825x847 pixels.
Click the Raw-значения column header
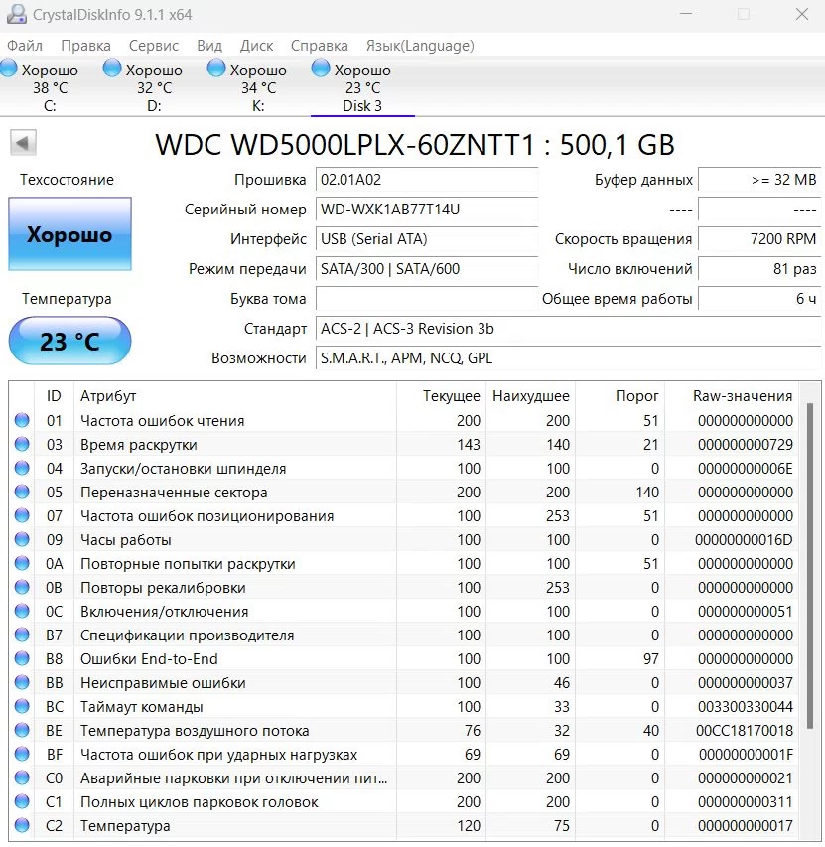coord(732,396)
